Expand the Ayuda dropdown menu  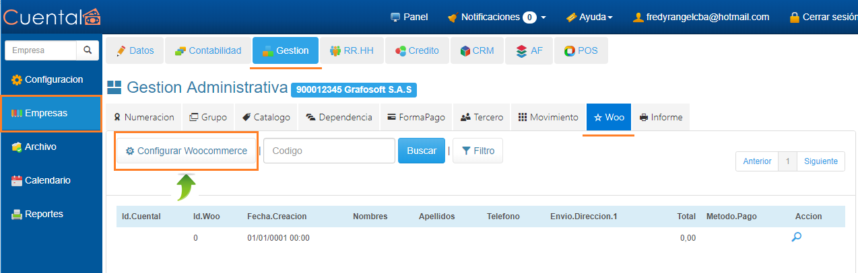pos(589,17)
